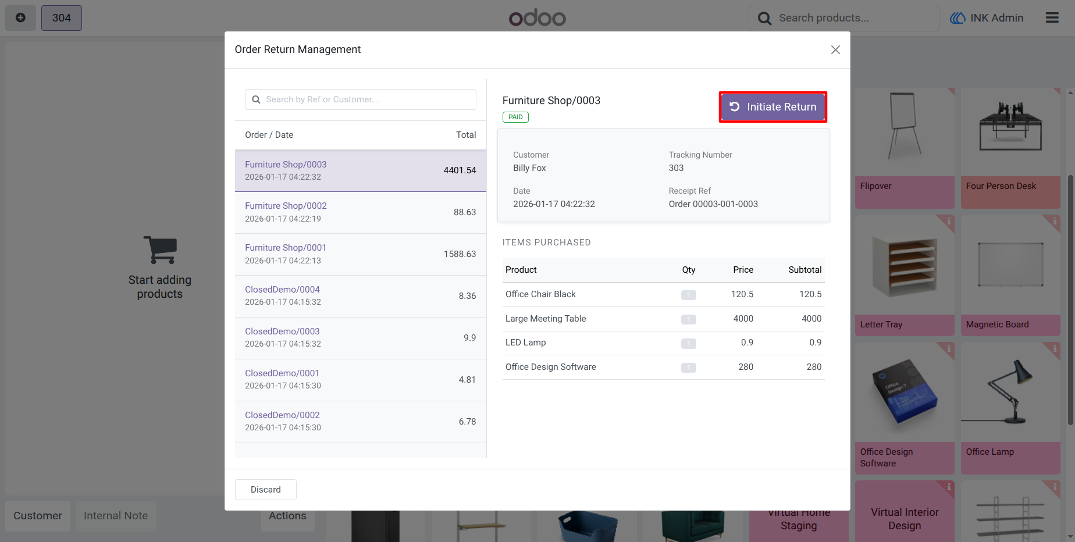Click the magnifier icon in order search
The image size is (1075, 542).
256,99
